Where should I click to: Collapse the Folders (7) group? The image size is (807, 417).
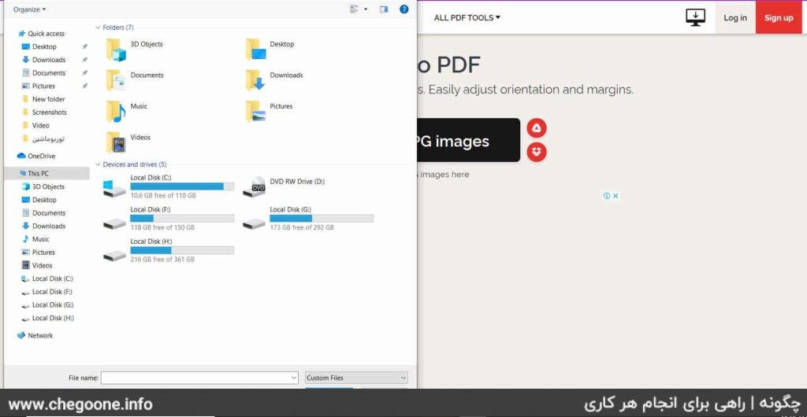98,28
